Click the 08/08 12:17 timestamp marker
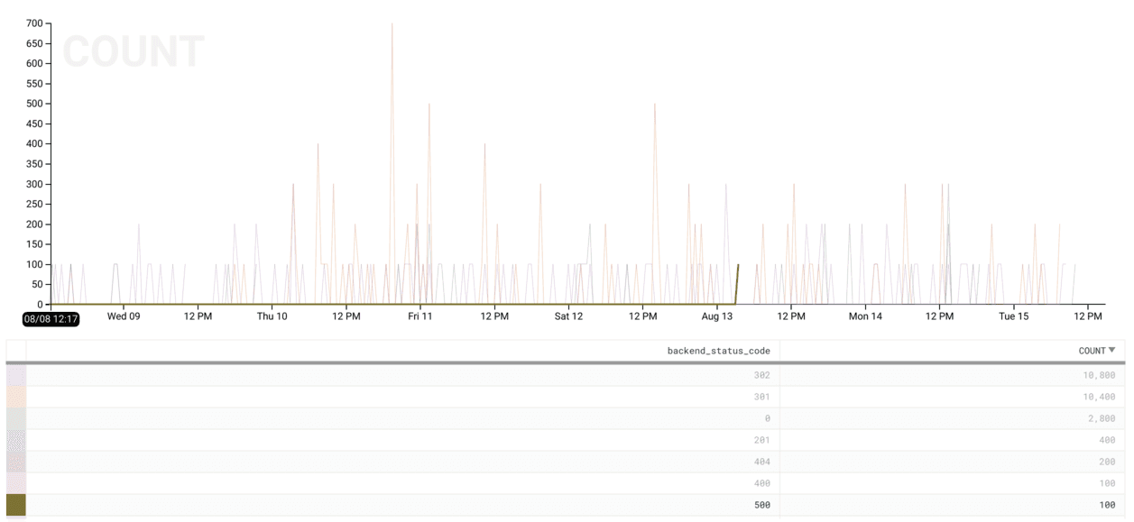The width and height of the screenshot is (1134, 522). pos(51,318)
